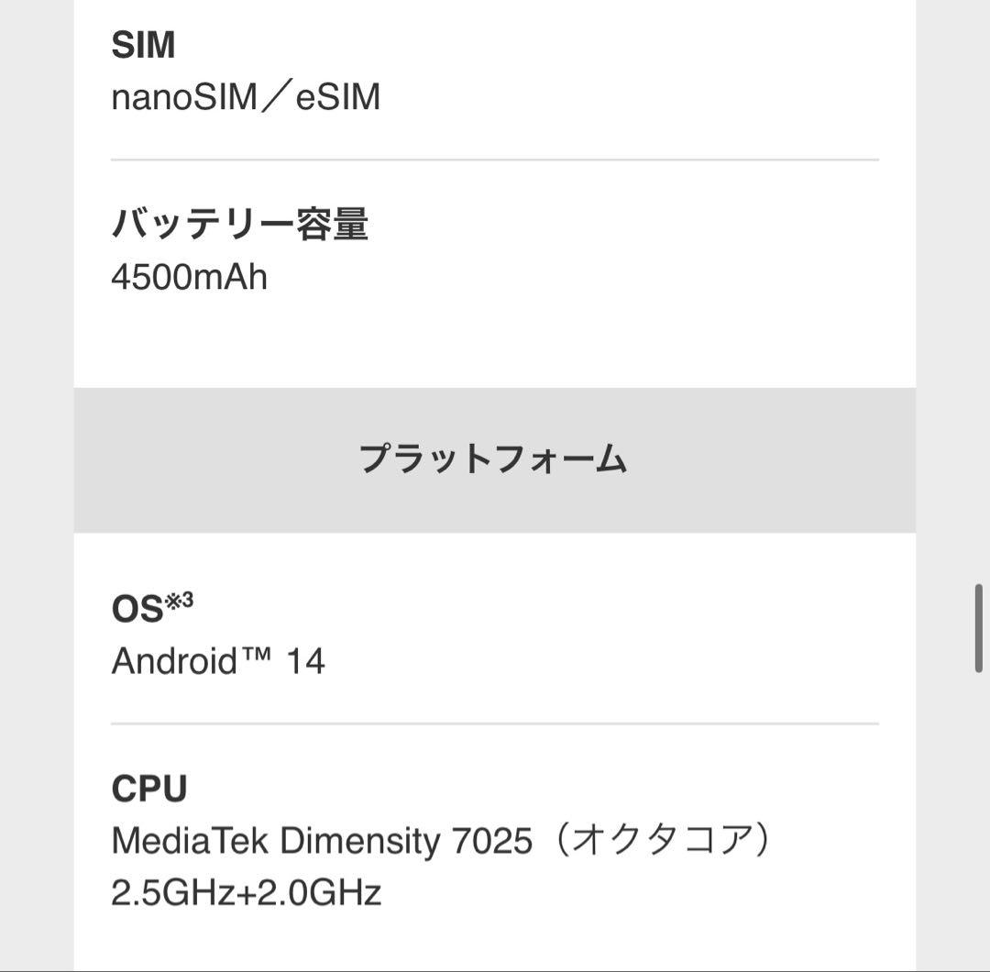This screenshot has width=990, height=972.
Task: Click the divider line below Android™ 14
Action: 494,723
